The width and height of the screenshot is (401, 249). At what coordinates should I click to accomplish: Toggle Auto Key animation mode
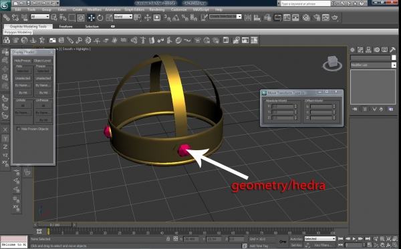296,239
